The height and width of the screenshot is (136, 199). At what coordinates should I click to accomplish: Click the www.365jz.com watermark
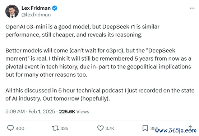(176, 131)
